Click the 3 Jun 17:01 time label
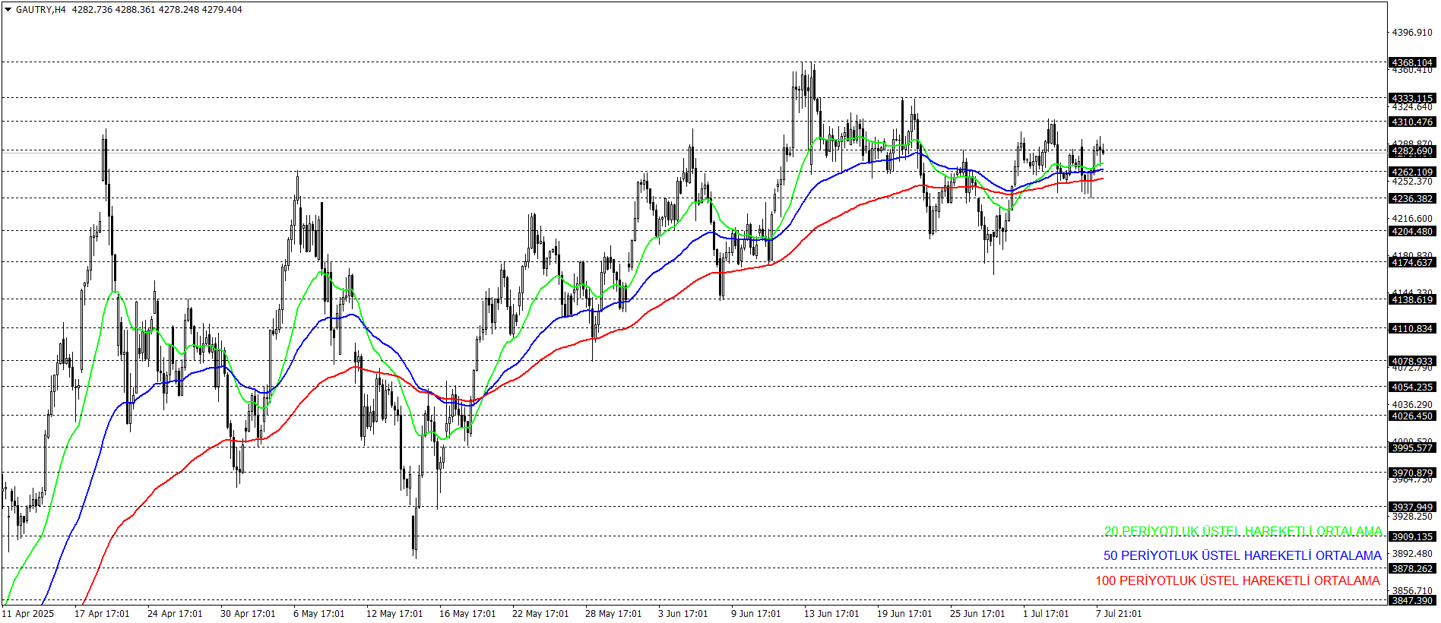 tap(683, 614)
